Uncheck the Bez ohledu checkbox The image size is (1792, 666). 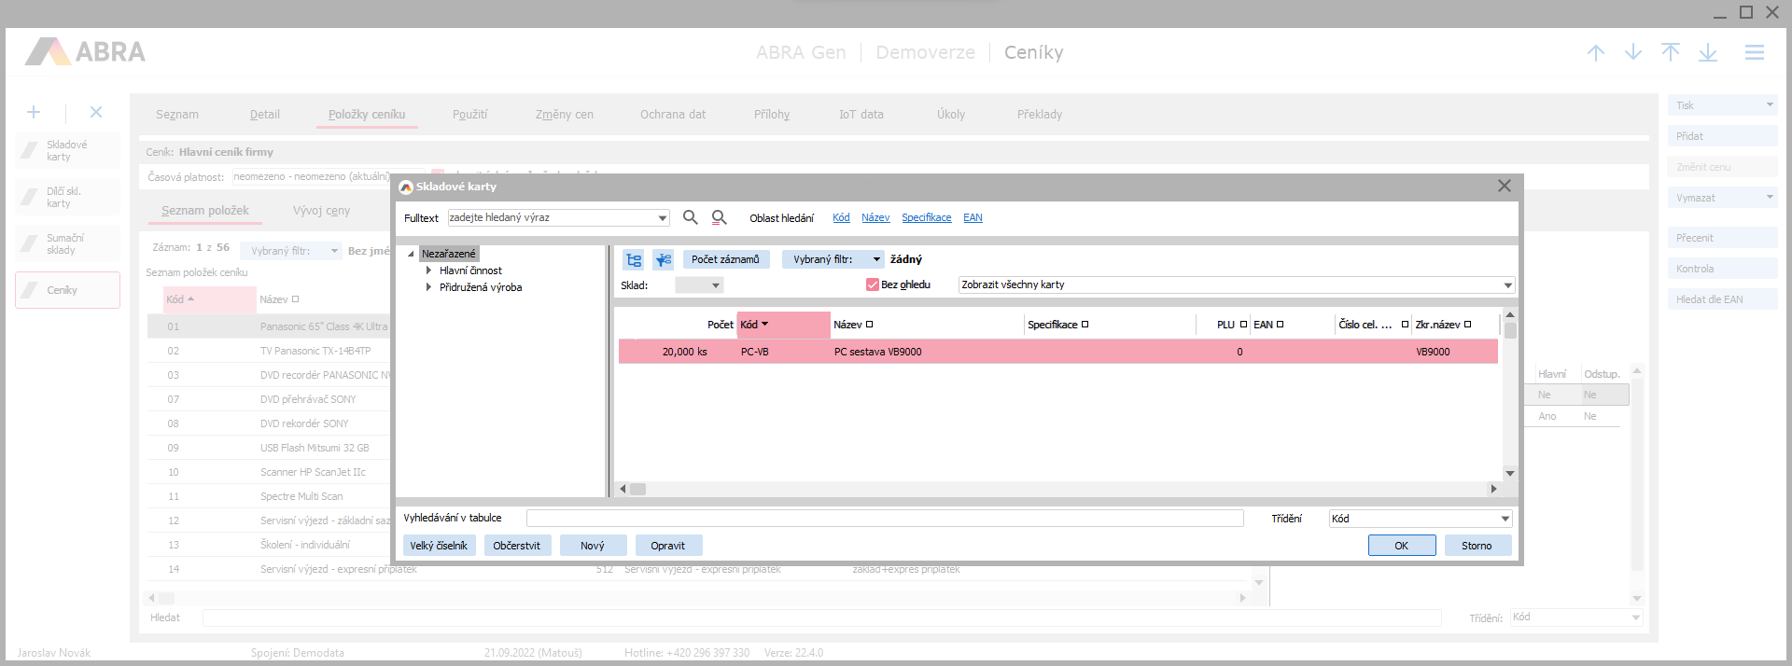click(x=873, y=284)
